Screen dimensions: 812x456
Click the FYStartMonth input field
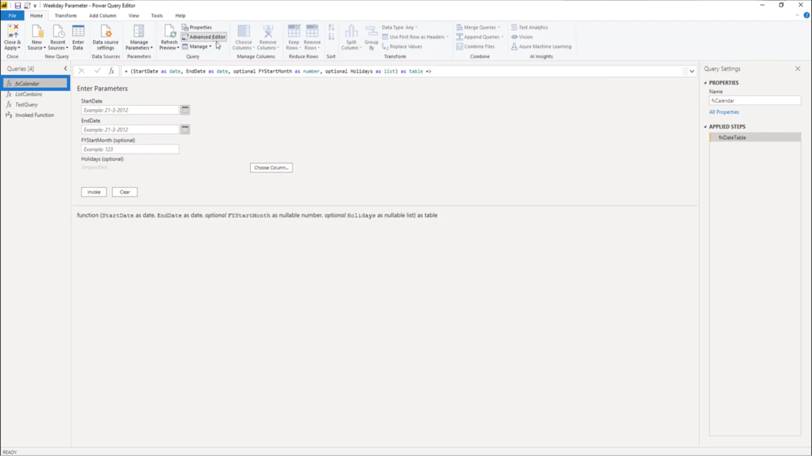pyautogui.click(x=130, y=149)
